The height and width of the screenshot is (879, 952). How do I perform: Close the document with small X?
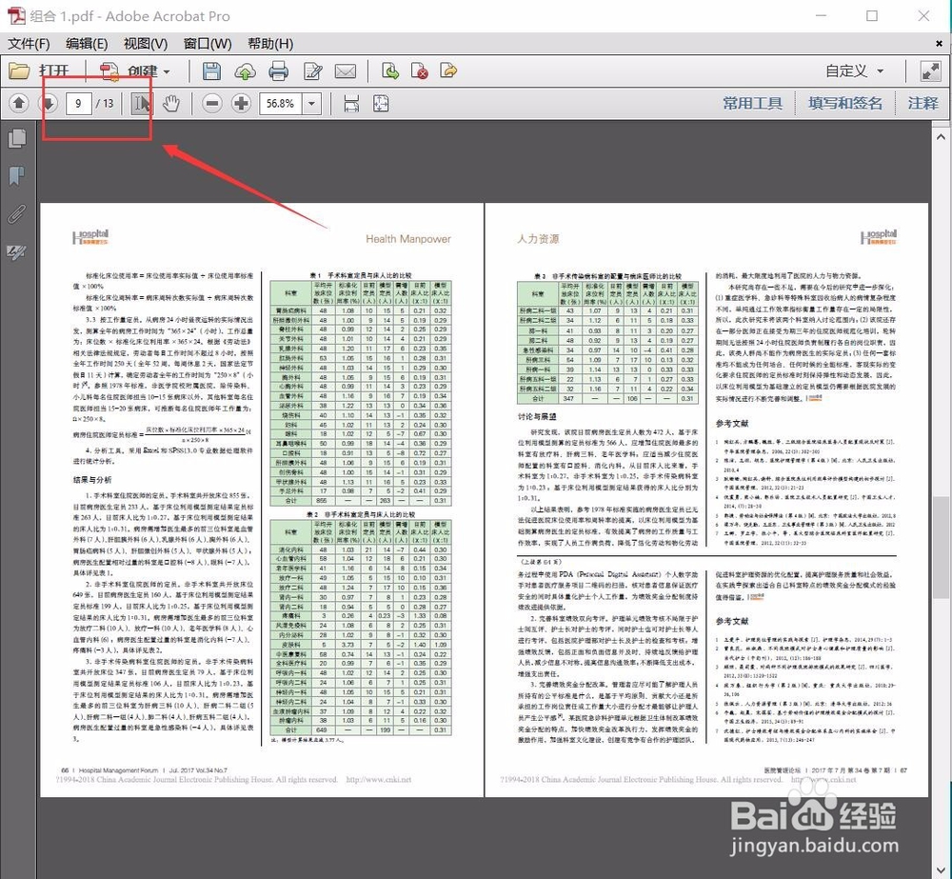tap(940, 44)
